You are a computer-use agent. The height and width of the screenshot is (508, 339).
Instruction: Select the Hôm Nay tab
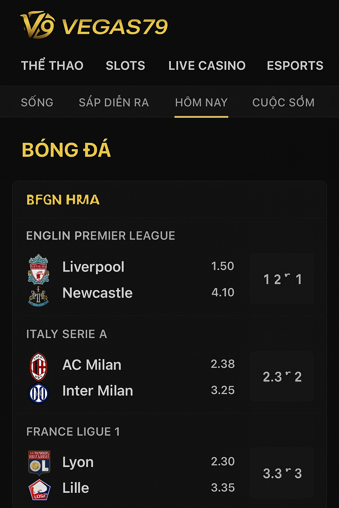click(x=201, y=102)
